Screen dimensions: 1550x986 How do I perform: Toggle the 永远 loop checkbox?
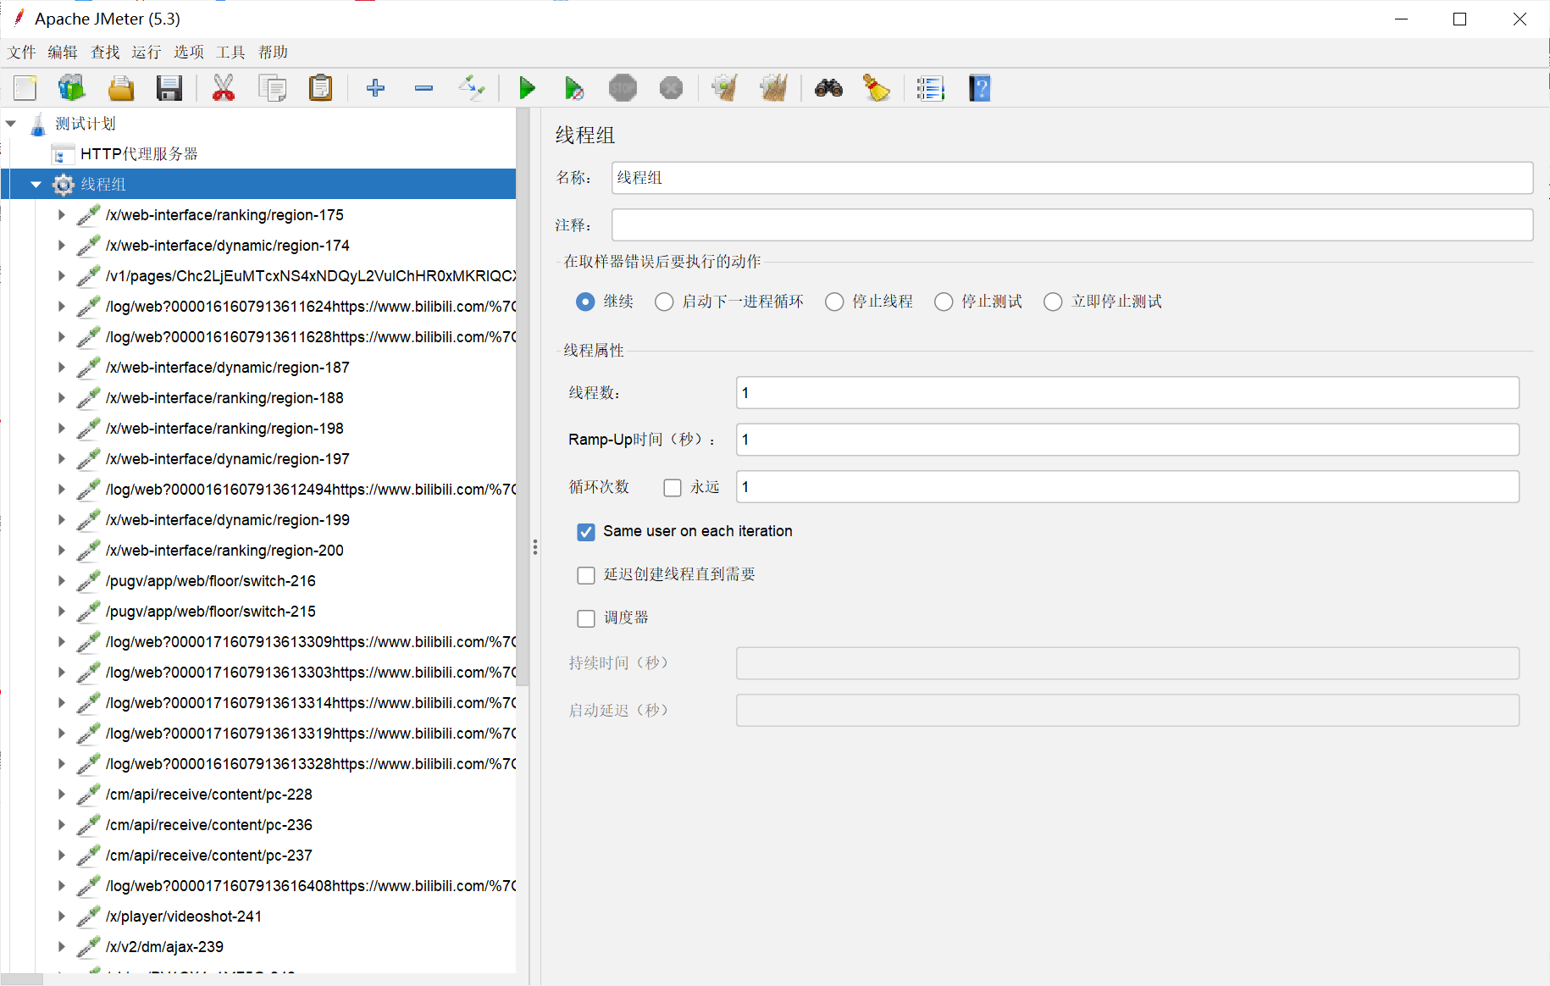point(673,487)
